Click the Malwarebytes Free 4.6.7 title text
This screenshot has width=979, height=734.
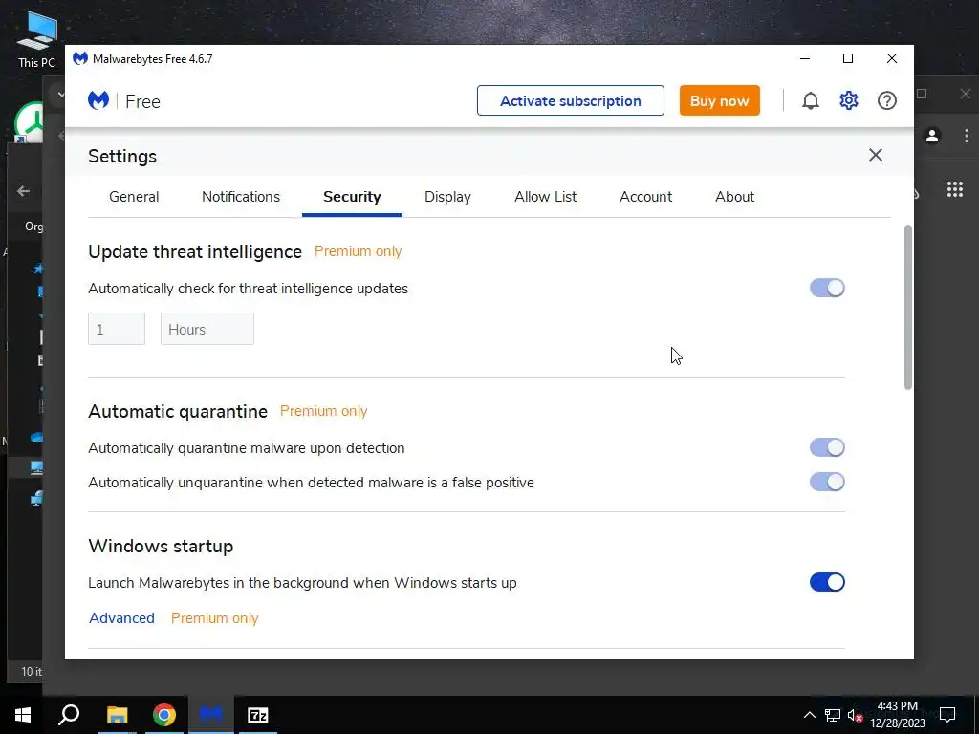[152, 58]
